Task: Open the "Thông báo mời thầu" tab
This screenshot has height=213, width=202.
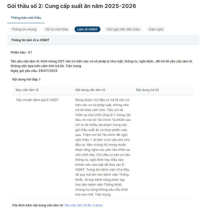Action: coord(26,18)
